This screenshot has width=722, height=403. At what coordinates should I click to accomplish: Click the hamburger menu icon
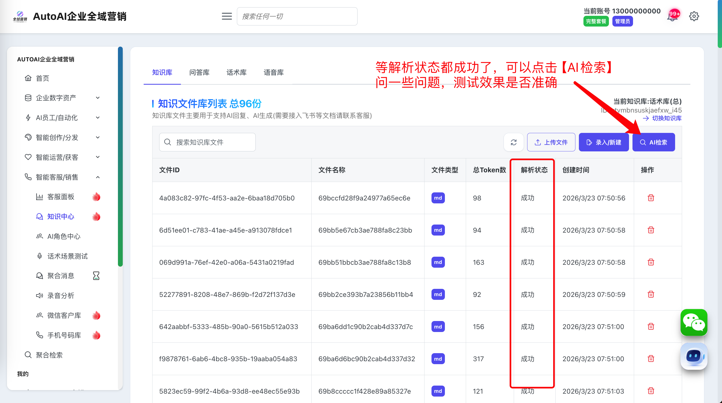coord(226,16)
